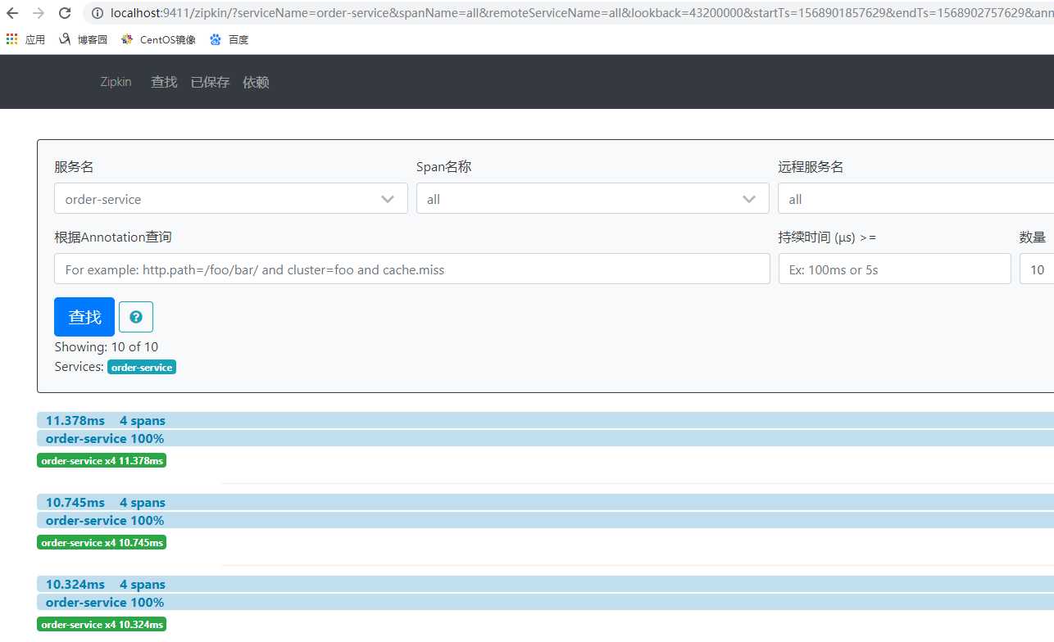The height and width of the screenshot is (642, 1054).
Task: Click the green order-service x4 10.745ms badge
Action: (x=102, y=542)
